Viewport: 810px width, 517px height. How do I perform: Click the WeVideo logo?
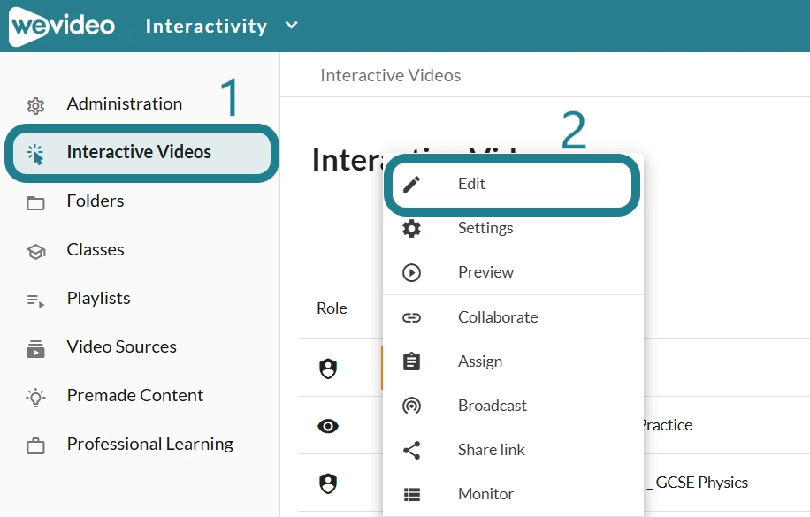[x=62, y=27]
